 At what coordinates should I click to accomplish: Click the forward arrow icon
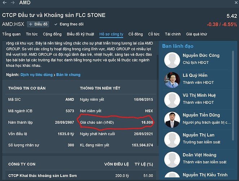click(12, 3)
